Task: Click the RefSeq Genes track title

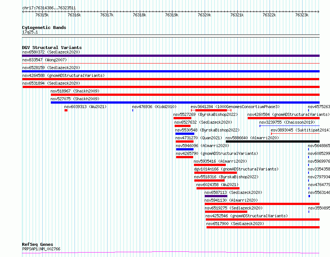Action: click(37, 245)
